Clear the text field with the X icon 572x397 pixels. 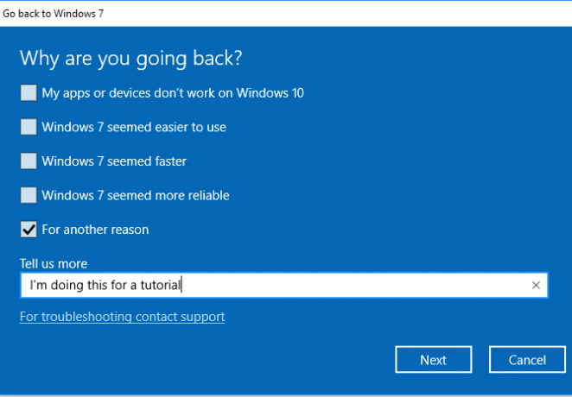536,285
